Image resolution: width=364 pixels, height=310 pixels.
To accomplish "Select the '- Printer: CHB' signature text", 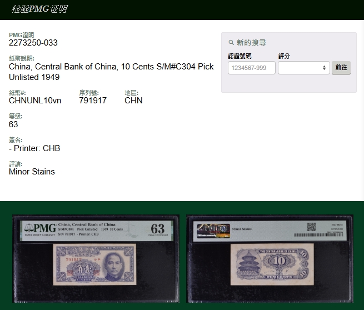I will click(34, 148).
